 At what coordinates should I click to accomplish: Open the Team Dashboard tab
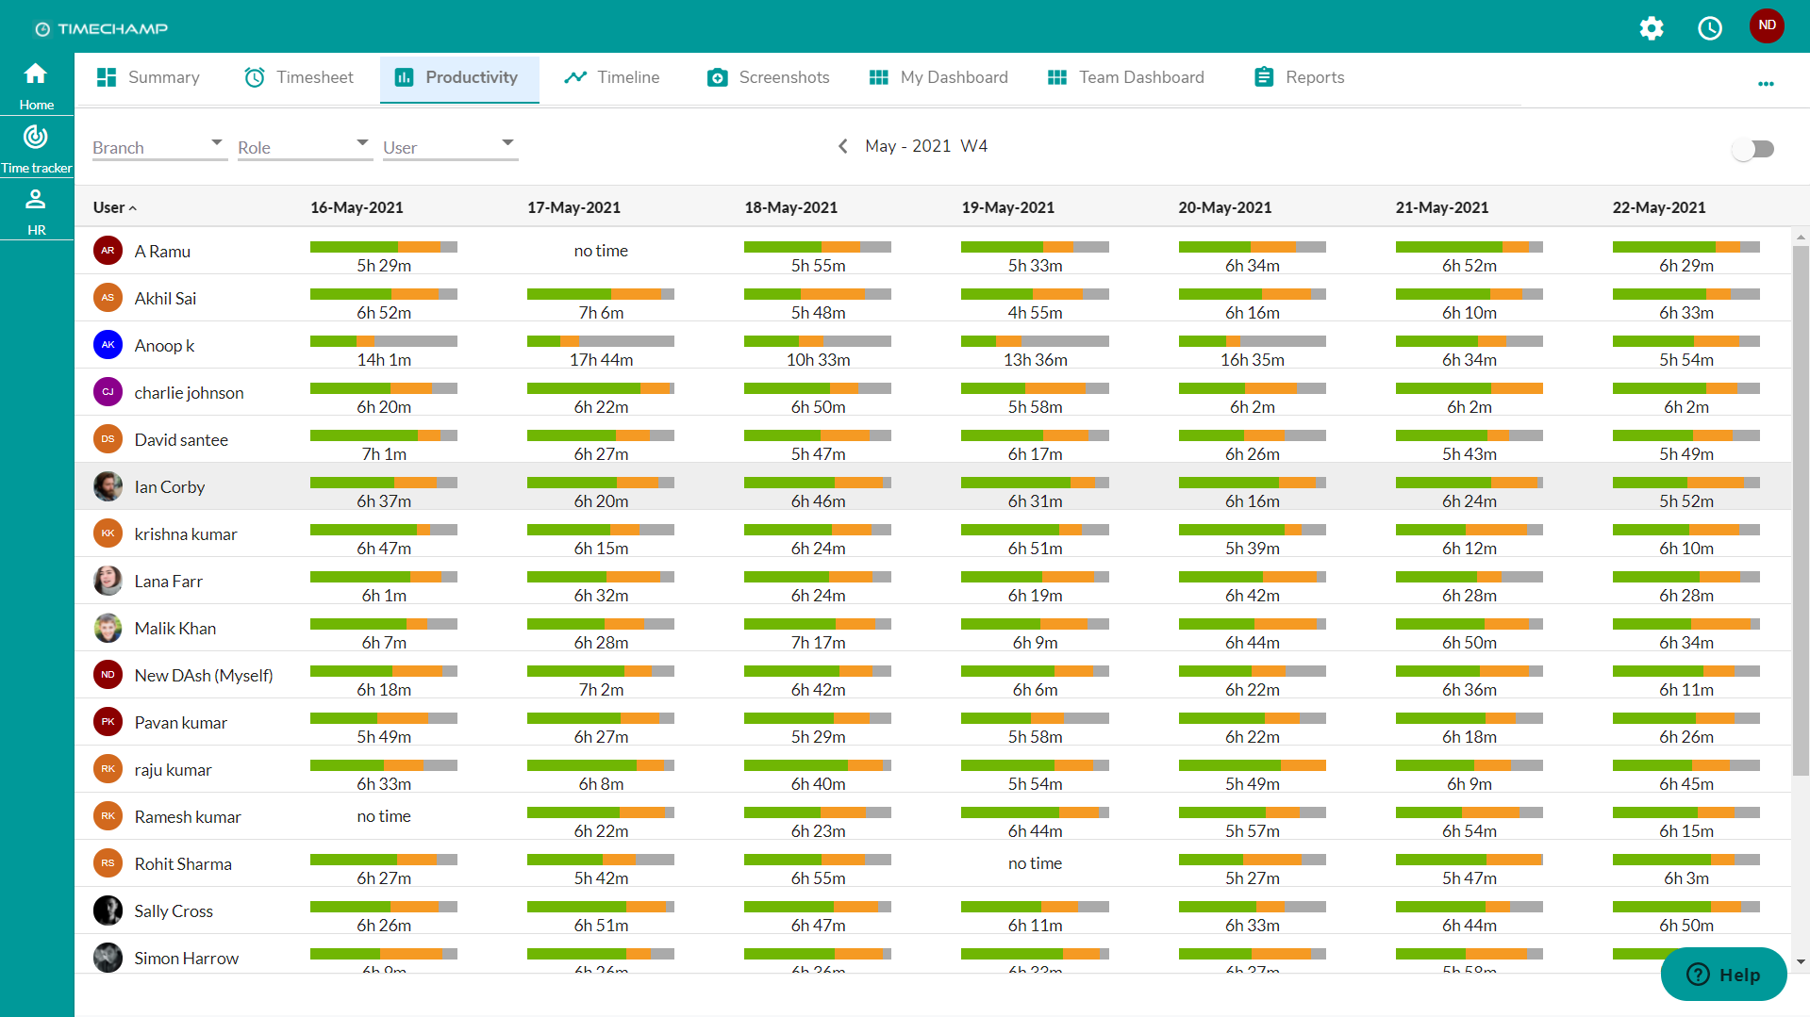1124,77
